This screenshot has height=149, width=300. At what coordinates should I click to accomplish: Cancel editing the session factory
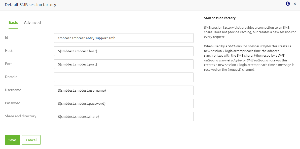31,140
